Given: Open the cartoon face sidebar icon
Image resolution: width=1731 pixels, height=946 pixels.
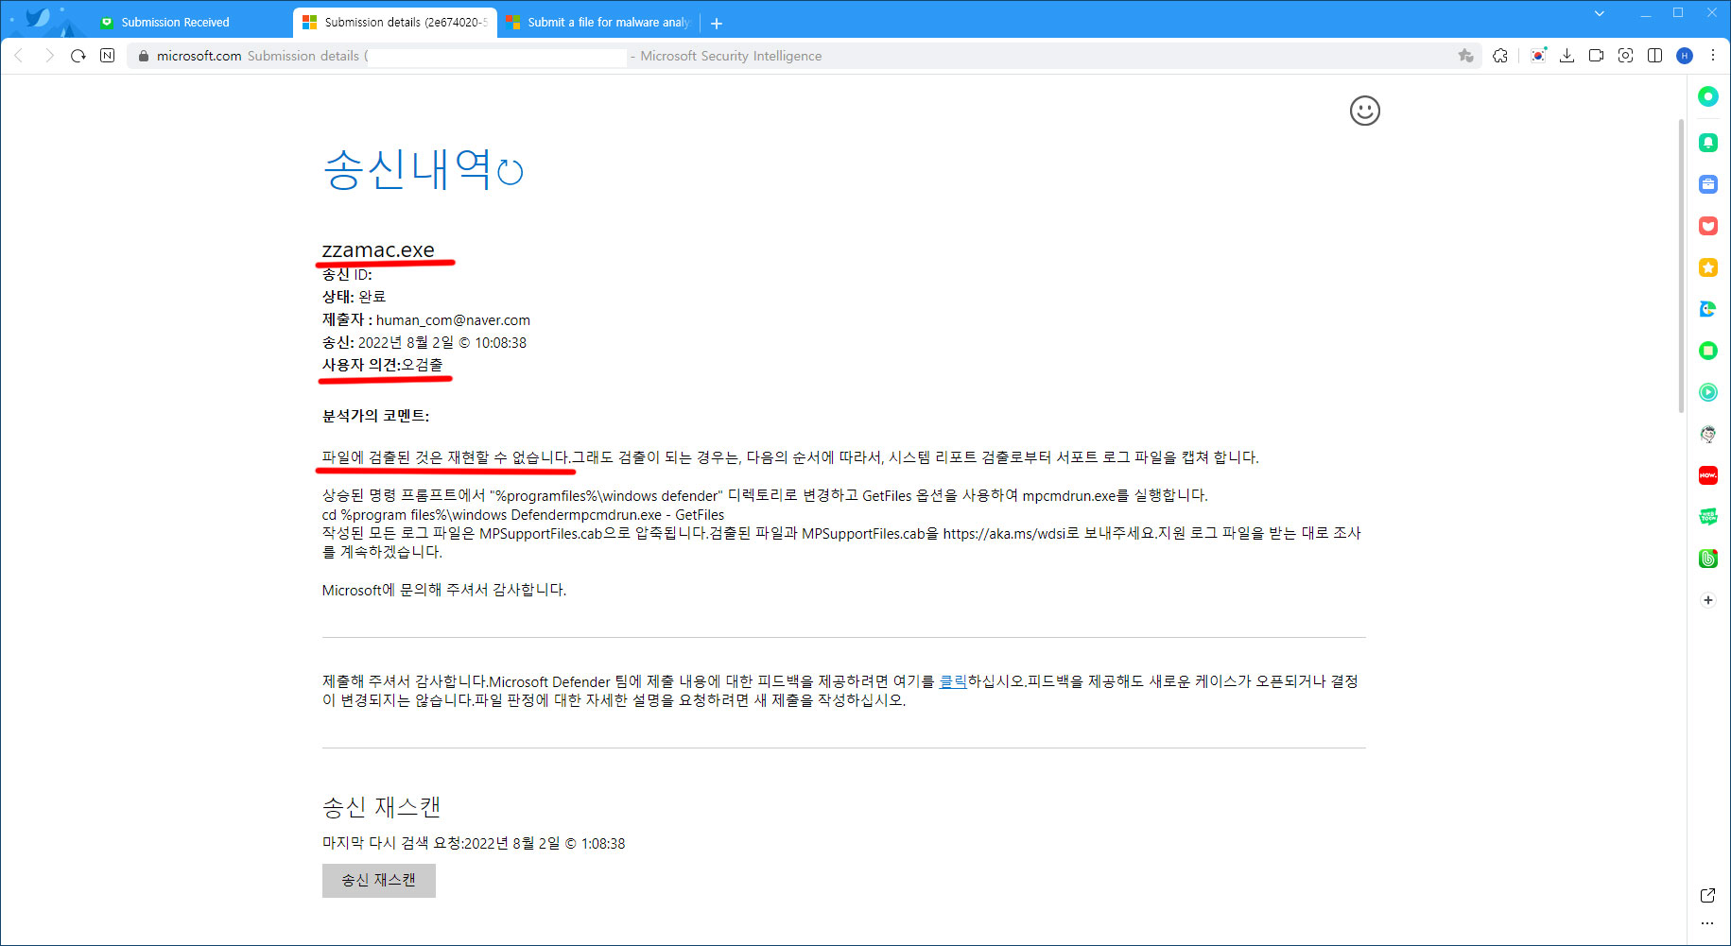Looking at the screenshot, I should coord(1707,434).
